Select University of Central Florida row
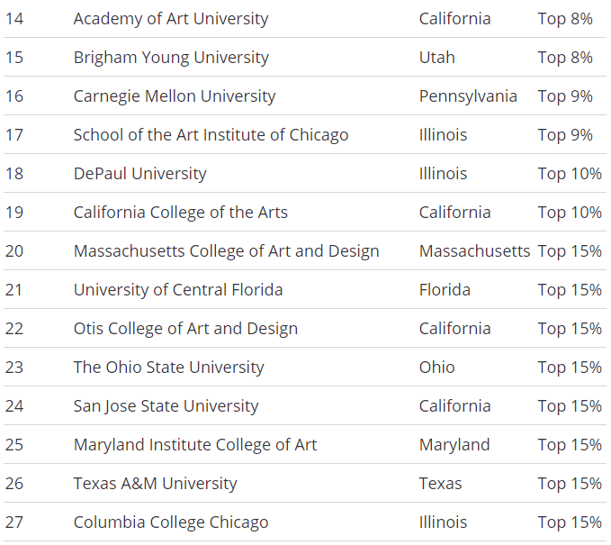This screenshot has width=611, height=545. (178, 290)
